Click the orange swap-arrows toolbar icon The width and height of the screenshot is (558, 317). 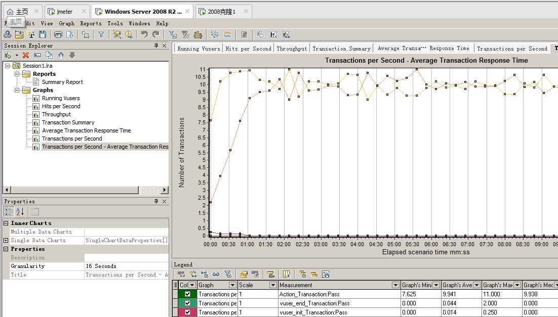point(227,34)
